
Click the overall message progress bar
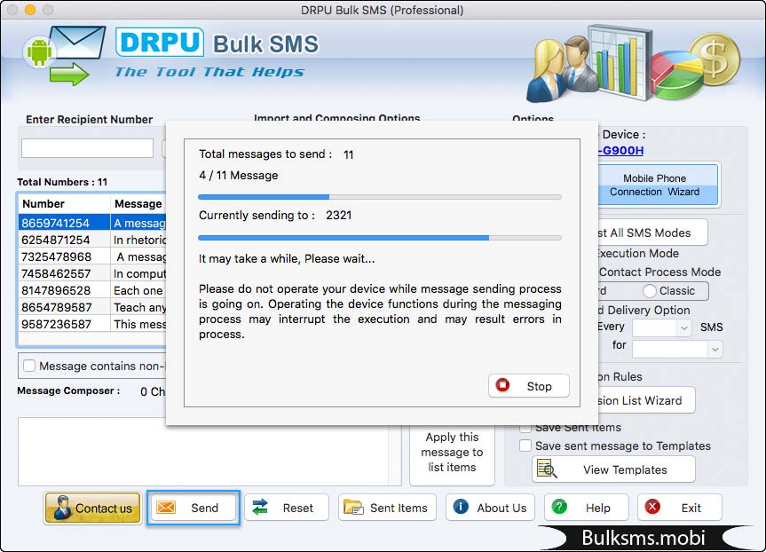click(x=380, y=197)
